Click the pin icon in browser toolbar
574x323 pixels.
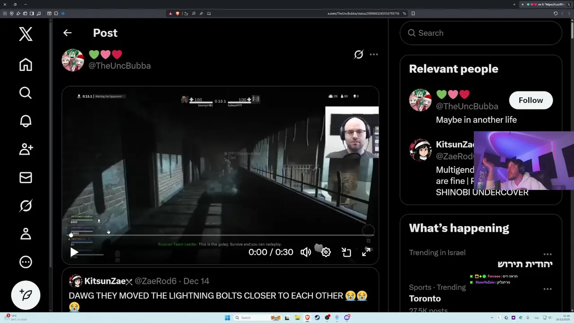coord(18,13)
